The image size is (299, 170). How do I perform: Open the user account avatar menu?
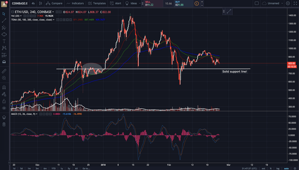click(x=4, y=4)
